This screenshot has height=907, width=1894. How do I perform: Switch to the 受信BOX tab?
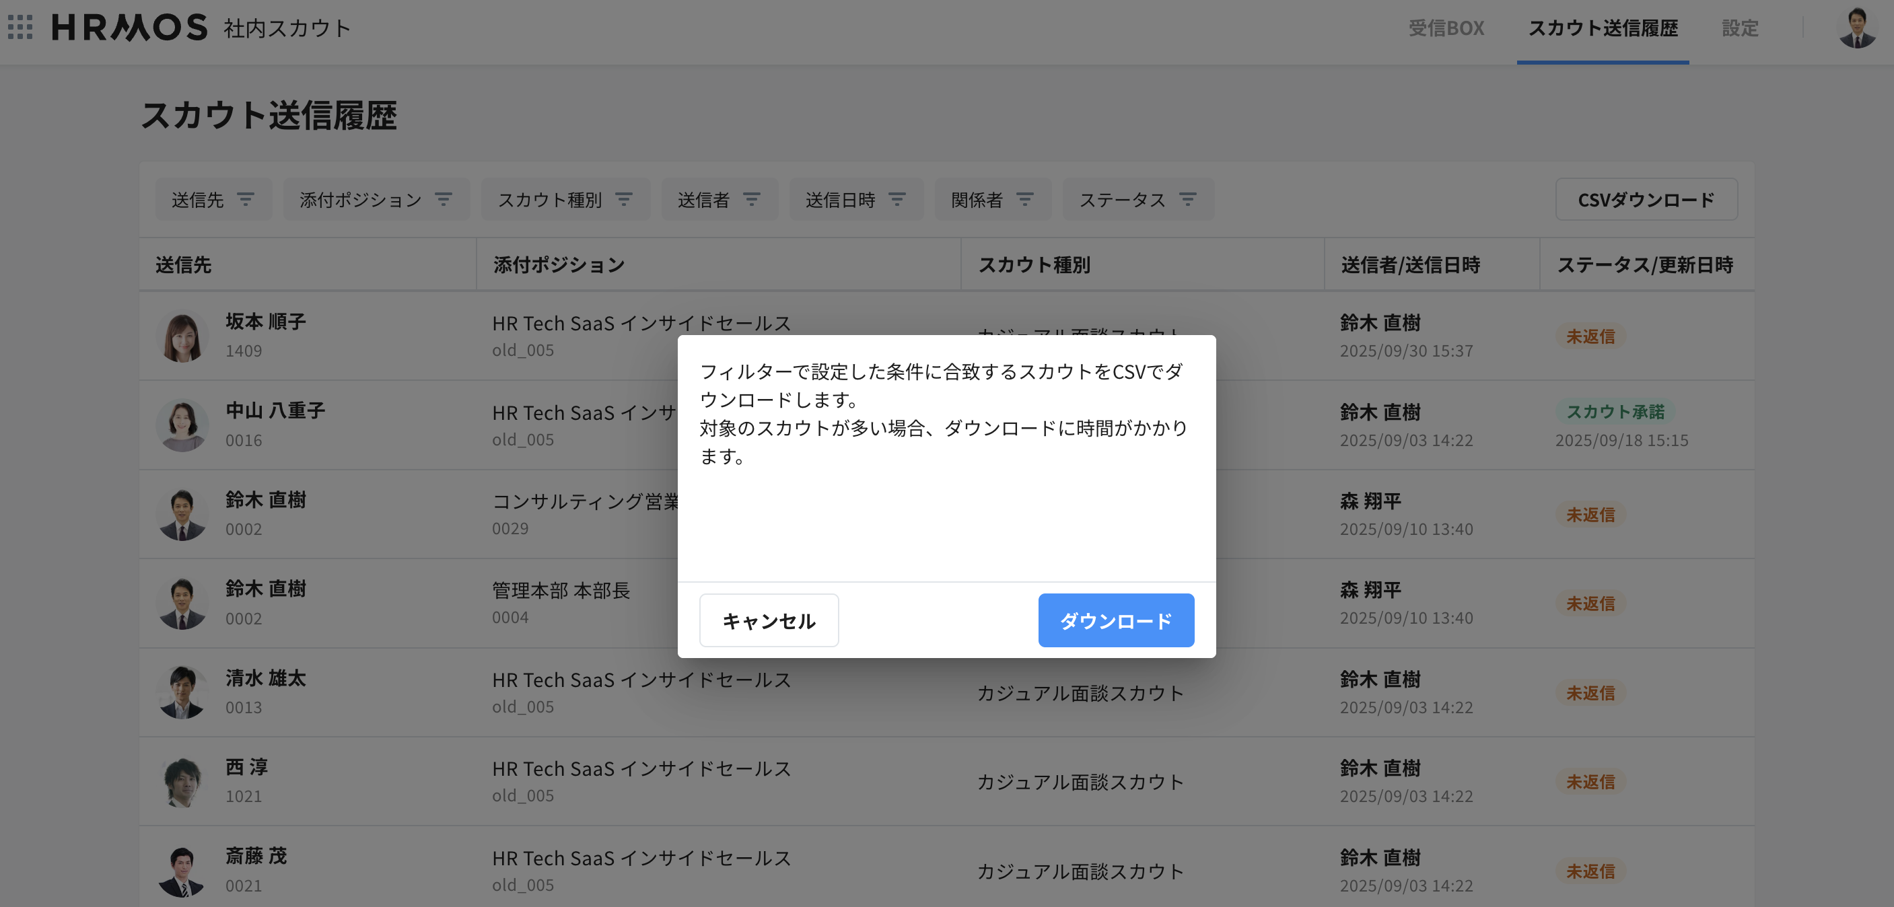point(1446,28)
